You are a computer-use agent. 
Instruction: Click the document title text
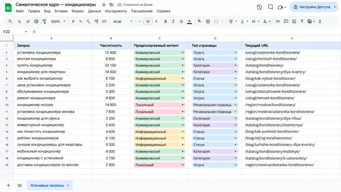pos(56,5)
